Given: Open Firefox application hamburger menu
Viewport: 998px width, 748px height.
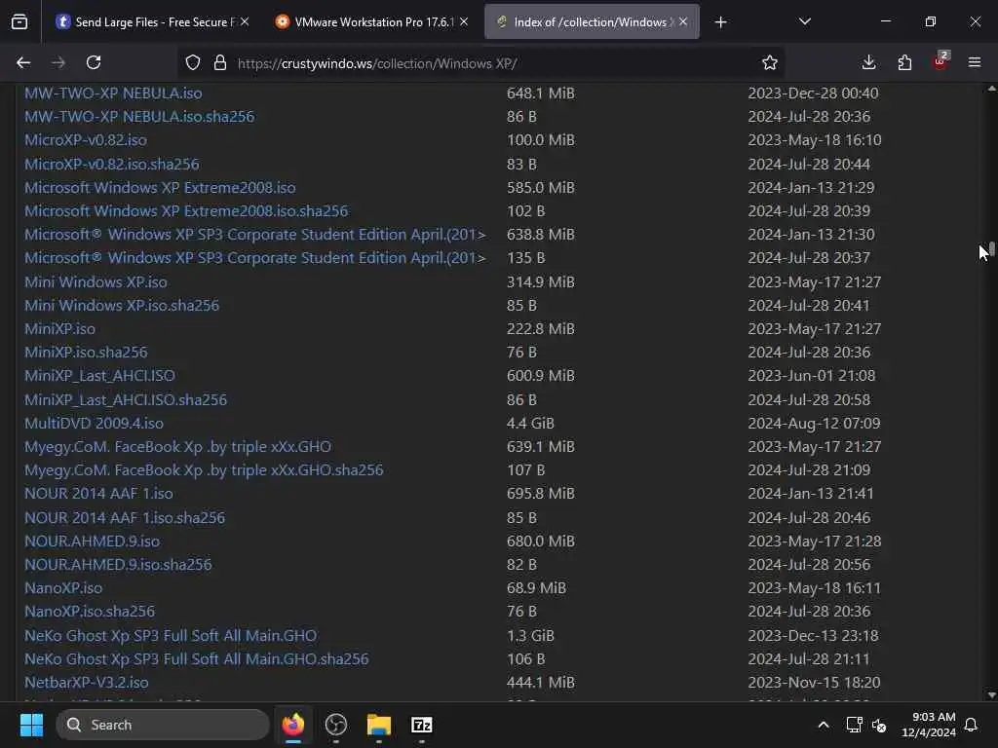Looking at the screenshot, I should click(x=975, y=62).
